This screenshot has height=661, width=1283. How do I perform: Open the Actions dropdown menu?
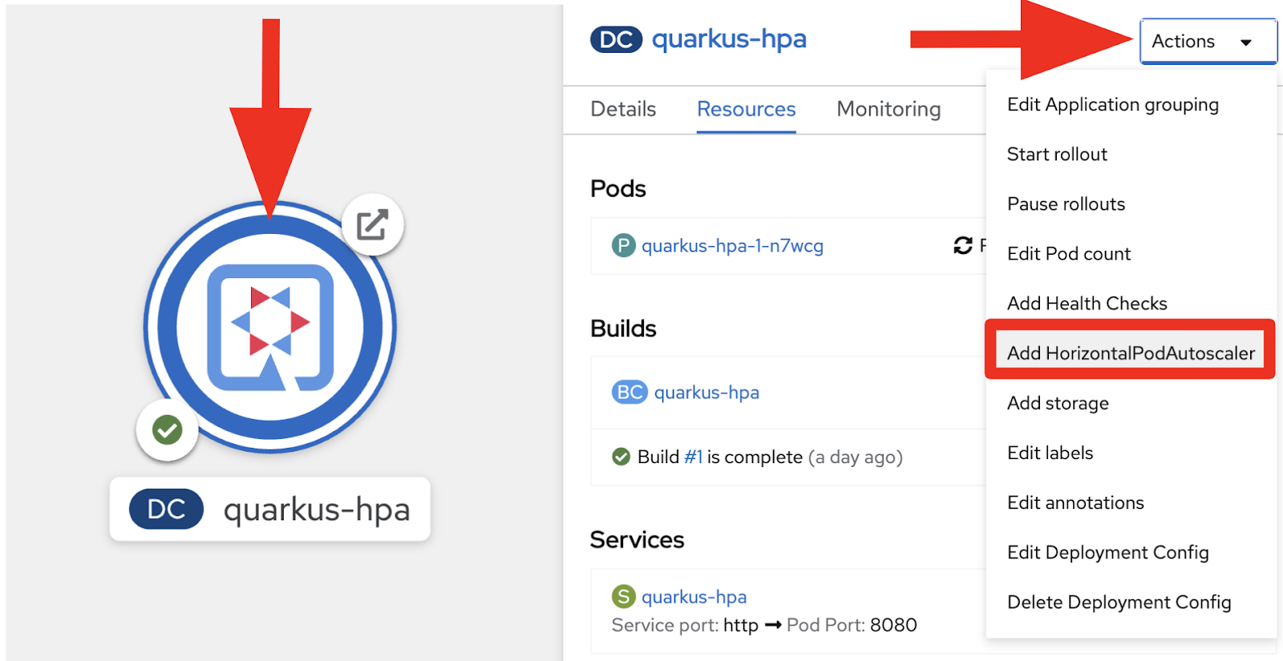(1208, 42)
